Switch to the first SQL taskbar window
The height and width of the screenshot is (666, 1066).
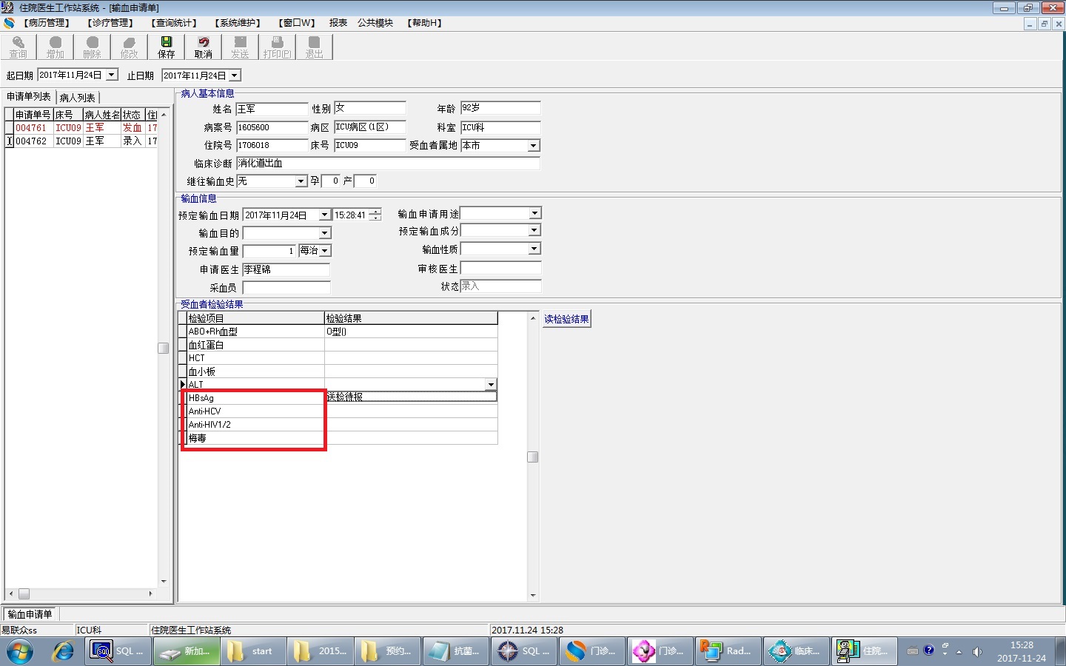119,651
